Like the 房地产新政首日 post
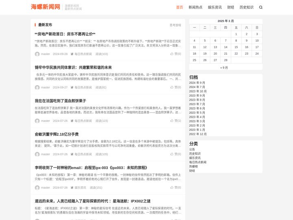 tap(176, 54)
